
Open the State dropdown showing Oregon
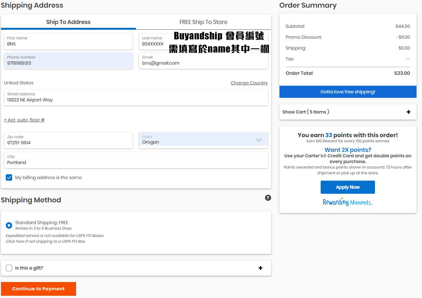point(203,140)
